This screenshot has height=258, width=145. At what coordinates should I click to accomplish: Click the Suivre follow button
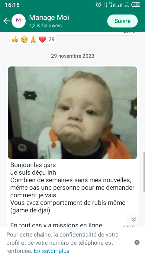click(122, 21)
